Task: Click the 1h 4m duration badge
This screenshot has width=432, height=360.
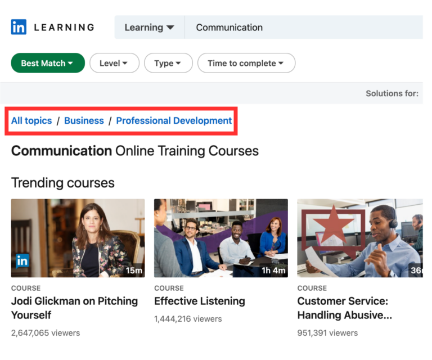Action: [273, 271]
